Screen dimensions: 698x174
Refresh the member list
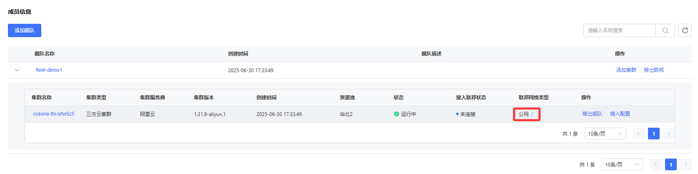coord(685,30)
